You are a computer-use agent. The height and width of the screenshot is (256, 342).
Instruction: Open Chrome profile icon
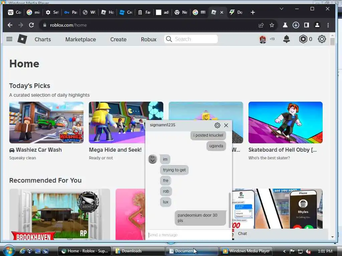coord(317,25)
